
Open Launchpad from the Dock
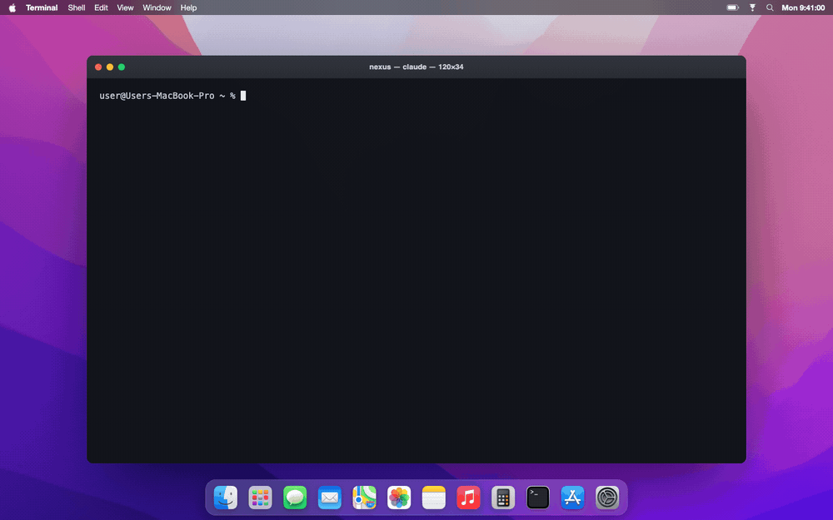pyautogui.click(x=260, y=498)
